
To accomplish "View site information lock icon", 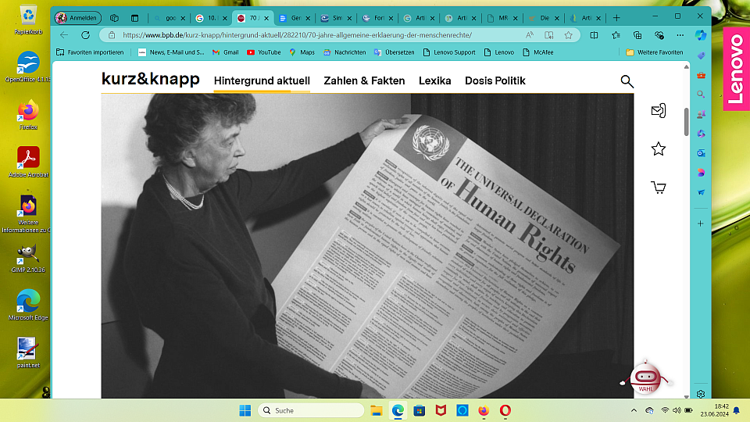I will tap(112, 35).
